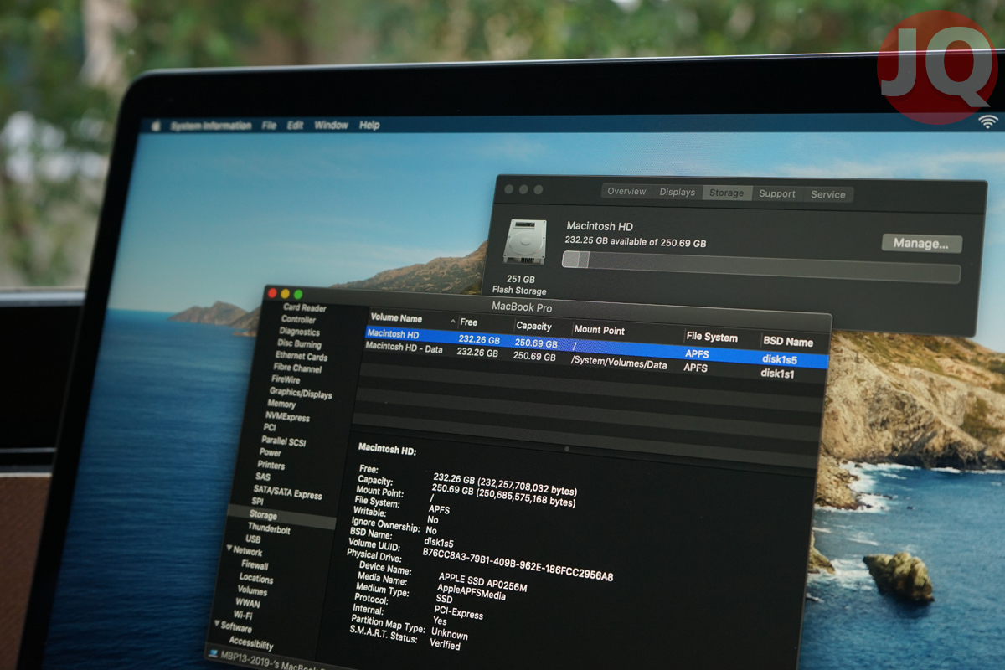Click the Wi-Fi status icon
The height and width of the screenshot is (670, 1005).
[989, 121]
